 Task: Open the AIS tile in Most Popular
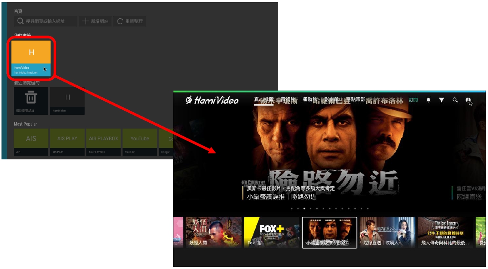[x=31, y=142]
